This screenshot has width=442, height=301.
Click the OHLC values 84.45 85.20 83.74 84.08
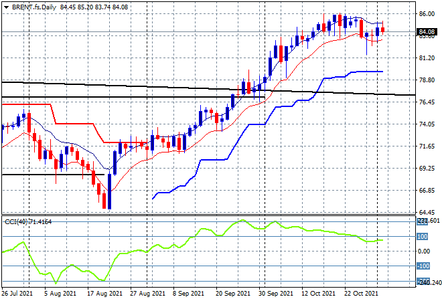point(94,7)
